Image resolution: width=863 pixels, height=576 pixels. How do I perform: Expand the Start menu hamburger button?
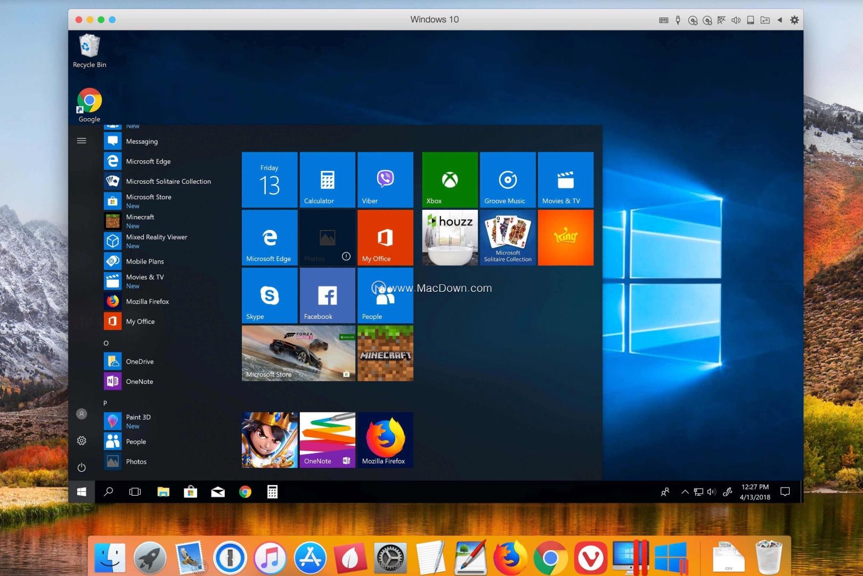(x=82, y=141)
